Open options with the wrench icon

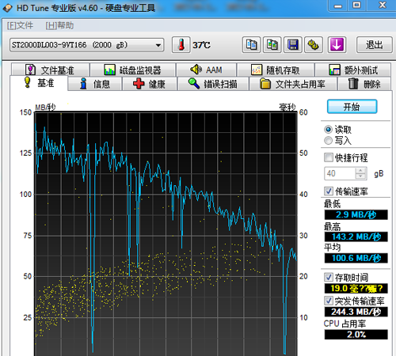[314, 45]
